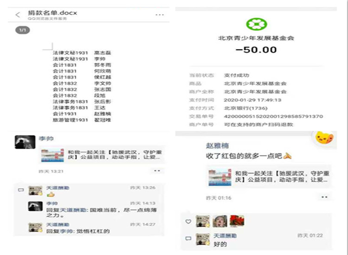This screenshot has height=255, width=348.
Task: Open the two-dot action menu beside 昨天 13:21
Action: [157, 171]
